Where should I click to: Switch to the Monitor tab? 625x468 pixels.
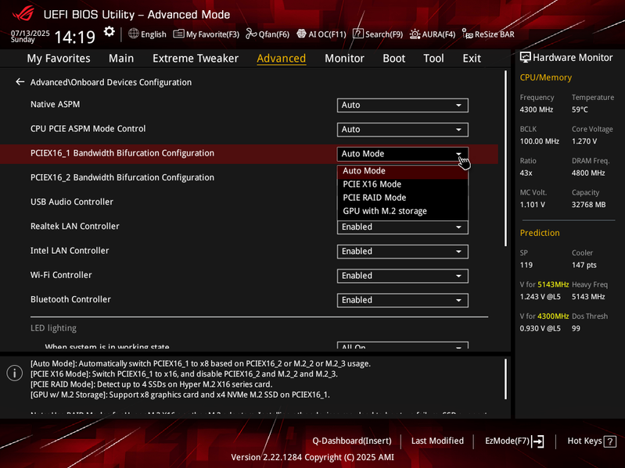point(344,59)
